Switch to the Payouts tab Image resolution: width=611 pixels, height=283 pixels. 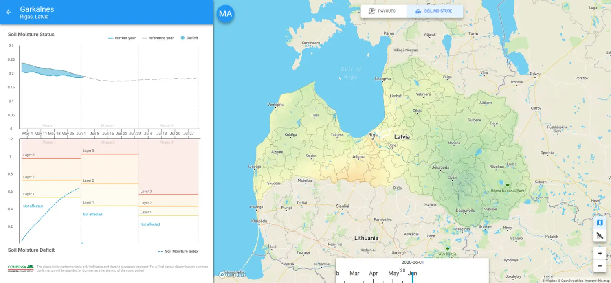pyautogui.click(x=383, y=11)
